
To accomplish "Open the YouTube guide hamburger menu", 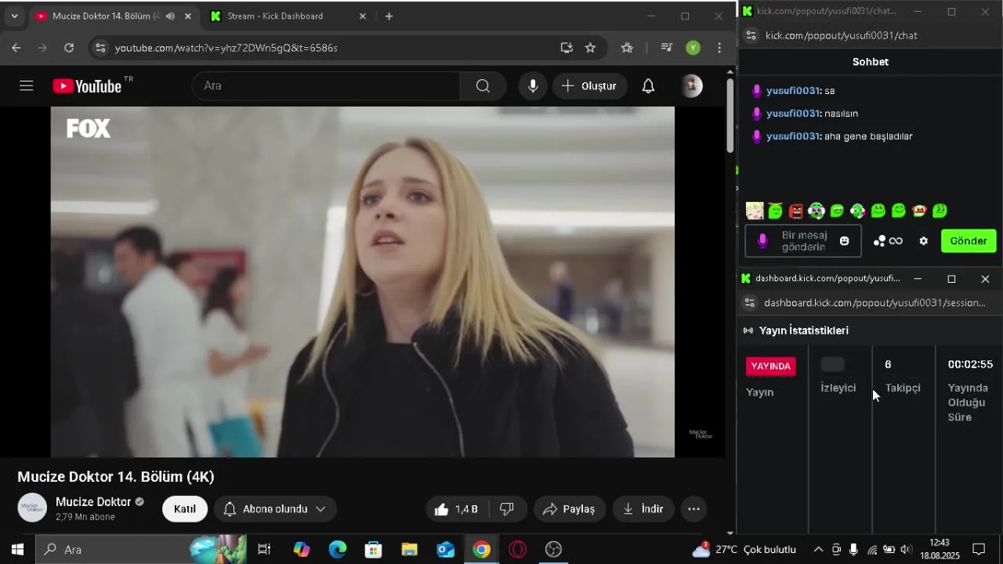I will pos(27,86).
